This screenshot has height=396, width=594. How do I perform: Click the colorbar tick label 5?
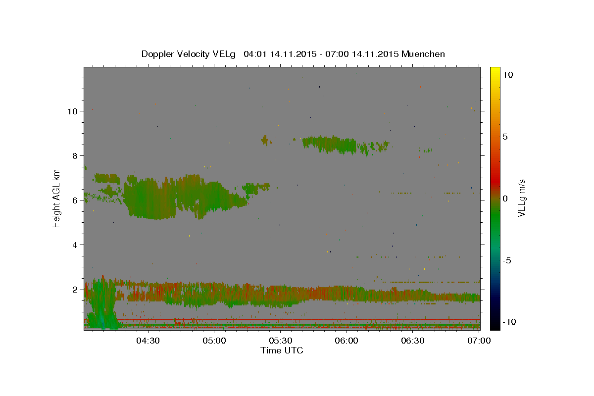click(505, 137)
